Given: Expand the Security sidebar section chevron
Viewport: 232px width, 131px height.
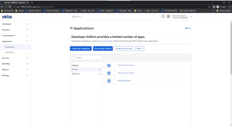Looking at the screenshot, I should pos(27,58).
